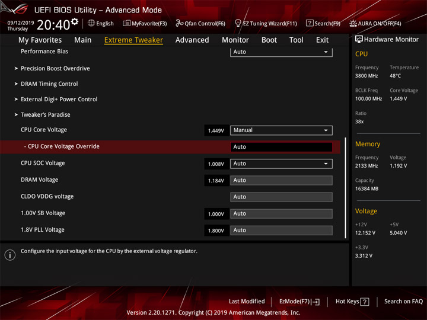
Task: Click the 16384 MB capacity value
Action: (367, 188)
